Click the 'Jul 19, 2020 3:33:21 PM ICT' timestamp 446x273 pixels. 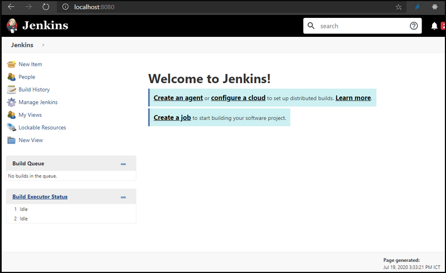411,267
